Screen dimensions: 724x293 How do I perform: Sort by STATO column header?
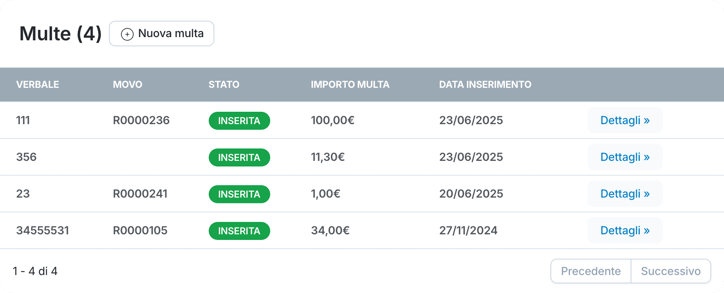click(x=224, y=85)
